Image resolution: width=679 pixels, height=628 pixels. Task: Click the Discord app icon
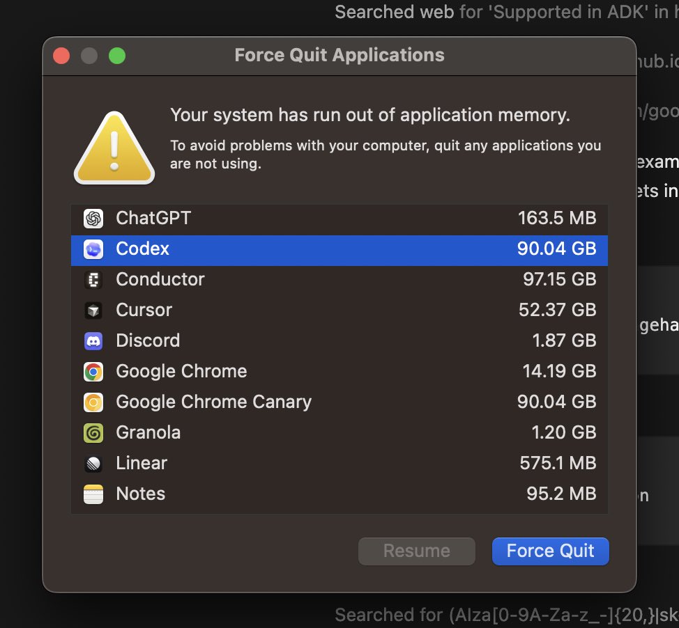(93, 341)
